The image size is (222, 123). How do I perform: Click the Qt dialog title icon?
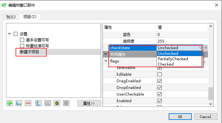pos(4,5)
